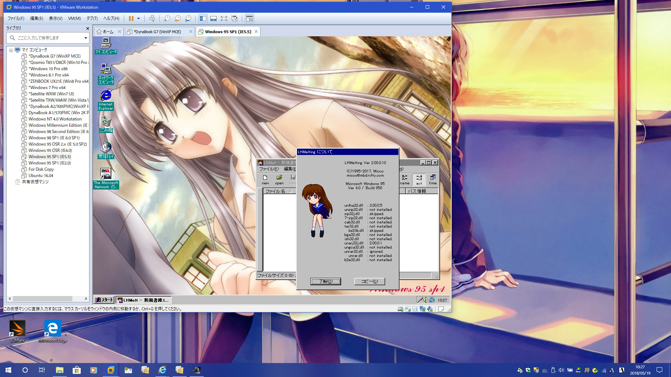Click VMware CD/DVD status icon
Viewport: 671px width, 377px height.
pyautogui.click(x=408, y=309)
